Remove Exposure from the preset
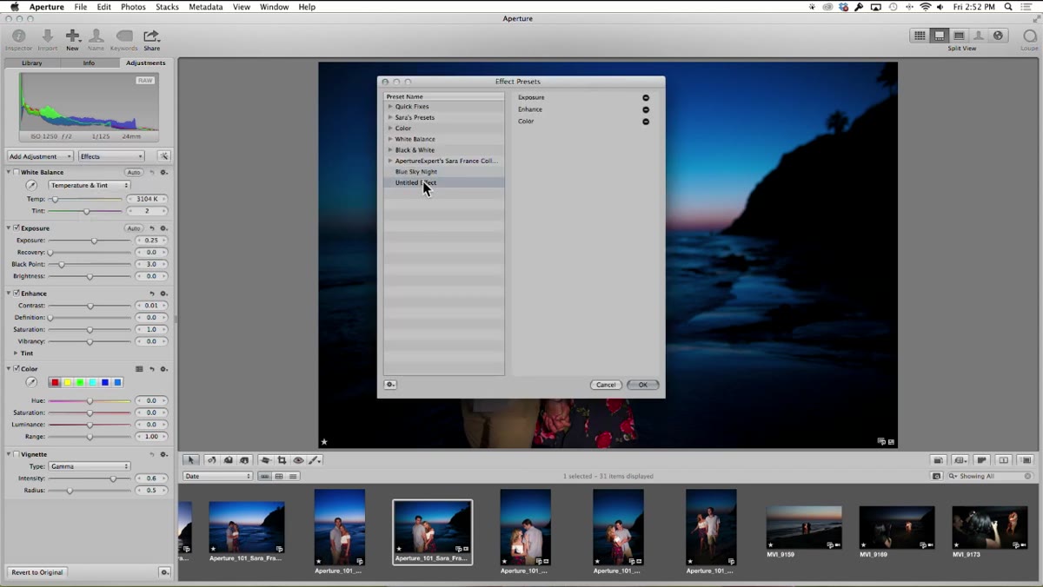 click(x=646, y=97)
